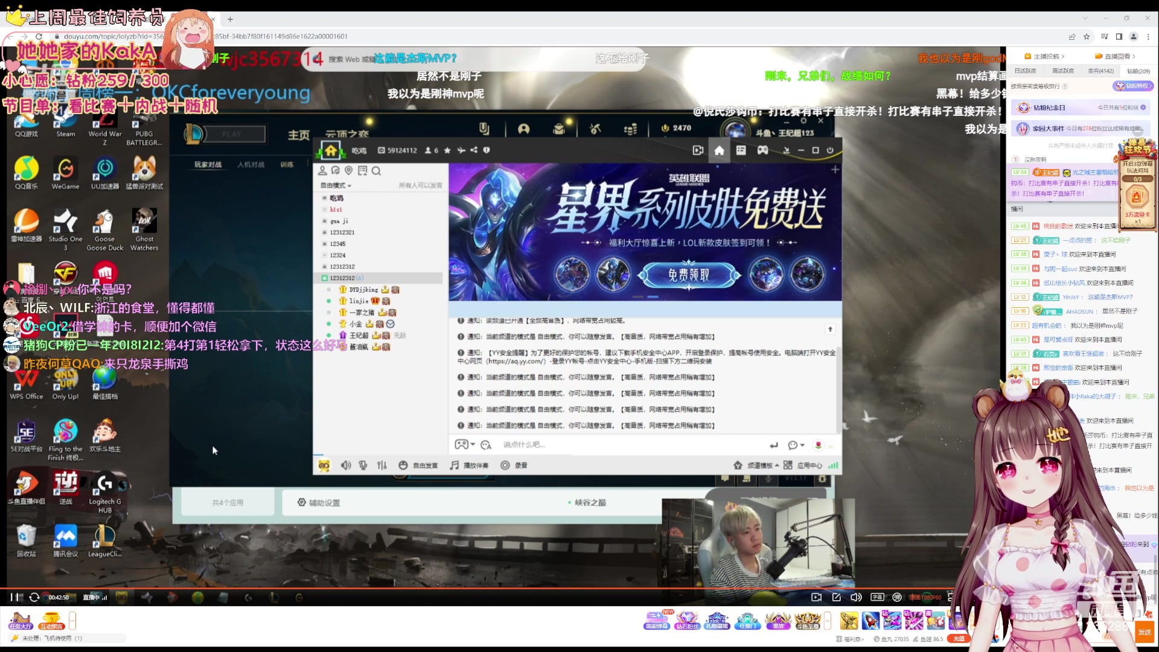Click the scroll-to-top arrow in YY chat
The height and width of the screenshot is (652, 1159).
coord(830,329)
